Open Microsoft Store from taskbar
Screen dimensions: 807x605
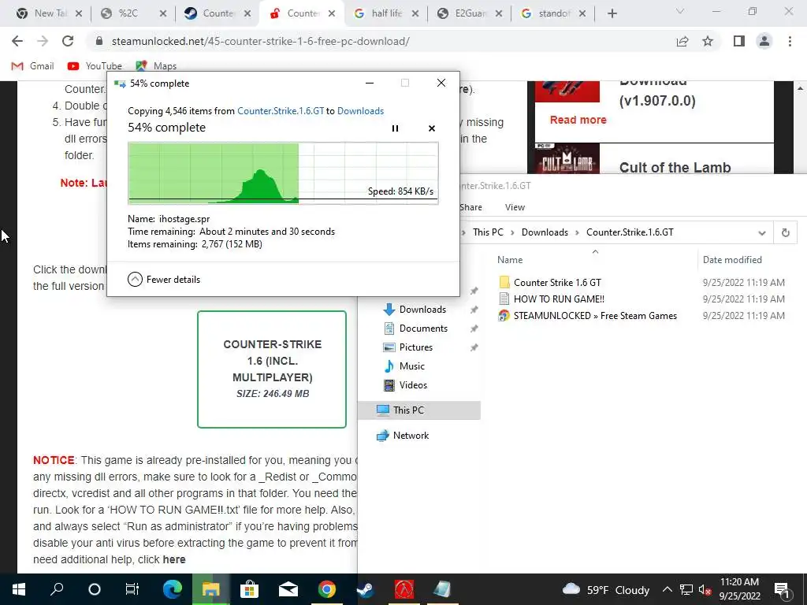249,589
